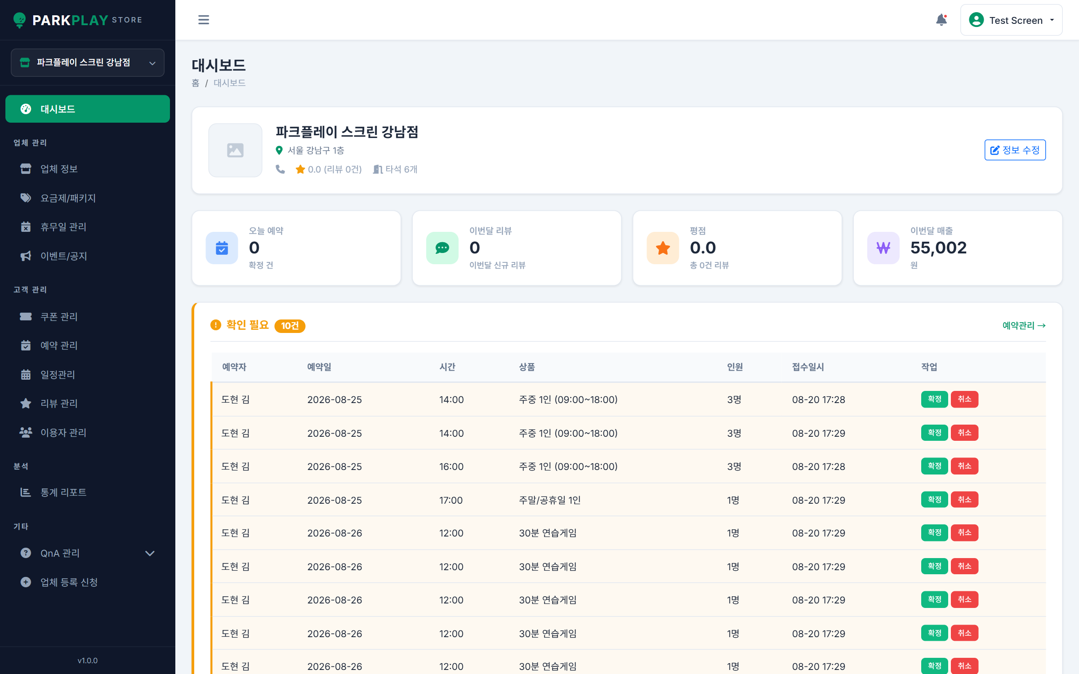The width and height of the screenshot is (1079, 674).
Task: Open the 파크플레이 스크린 강남점 store selector
Action: pos(88,62)
